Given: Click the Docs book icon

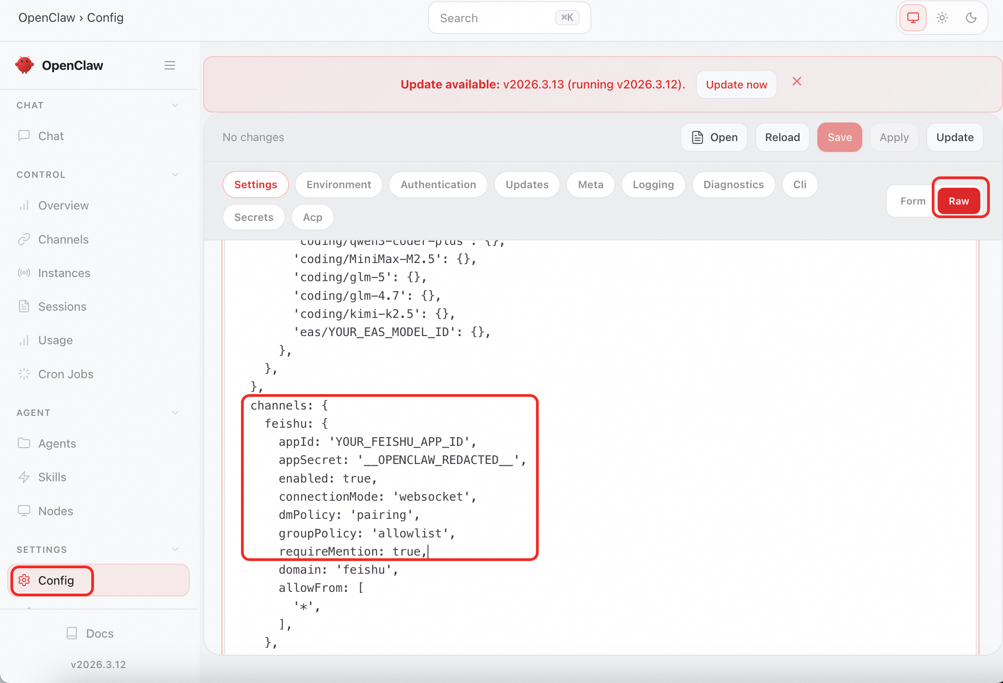Looking at the screenshot, I should (72, 633).
